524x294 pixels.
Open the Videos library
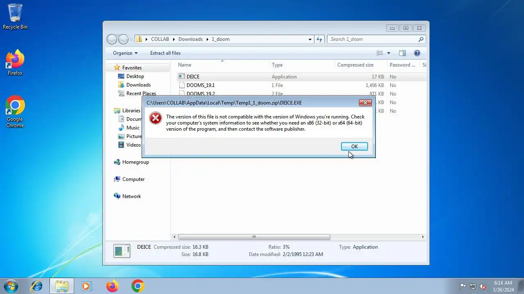coord(133,145)
